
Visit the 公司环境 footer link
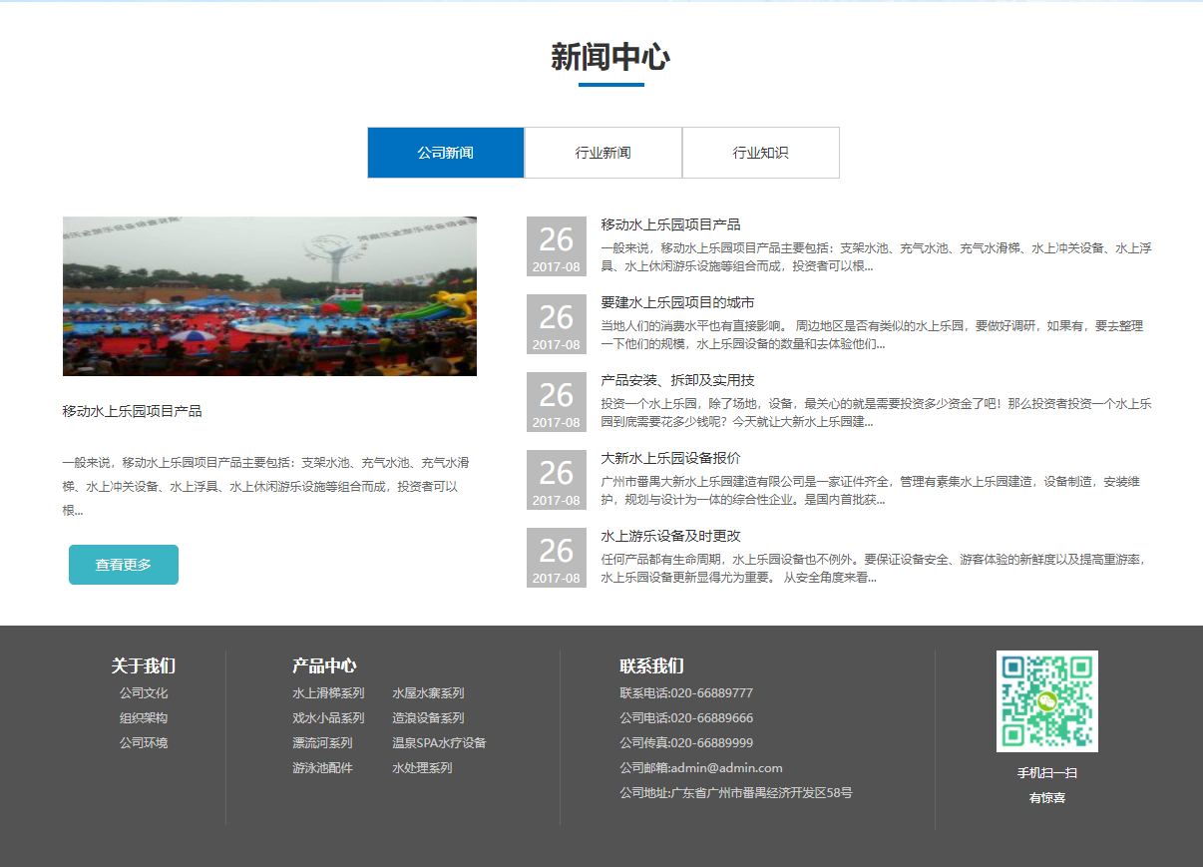point(144,743)
